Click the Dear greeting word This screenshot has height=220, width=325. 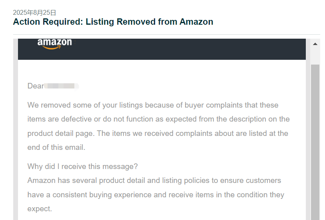click(x=36, y=86)
